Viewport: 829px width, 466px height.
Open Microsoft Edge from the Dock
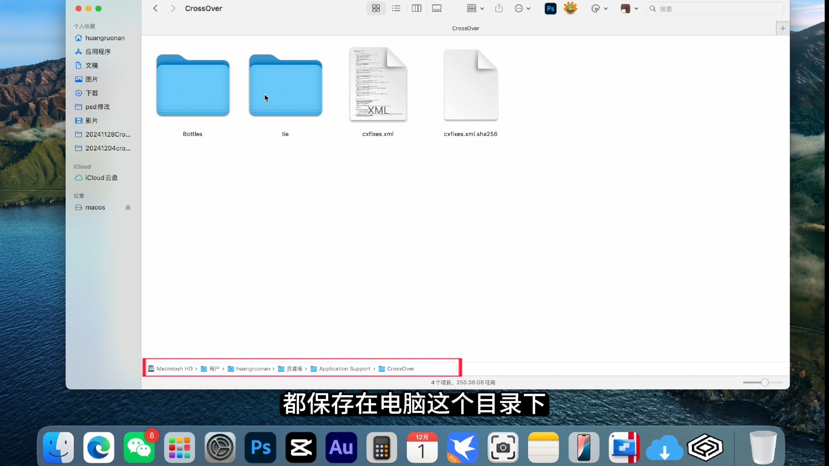[99, 447]
